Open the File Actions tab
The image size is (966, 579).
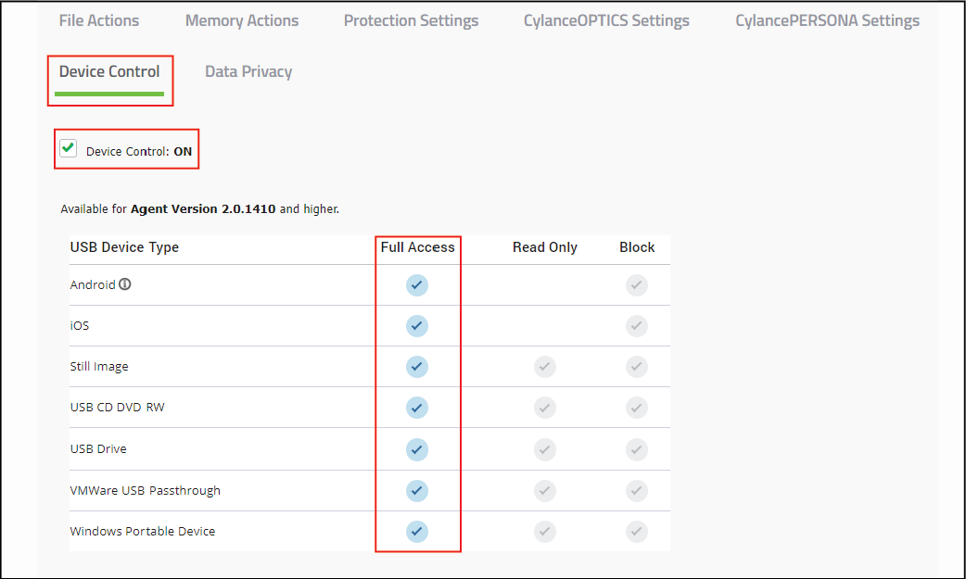99,20
